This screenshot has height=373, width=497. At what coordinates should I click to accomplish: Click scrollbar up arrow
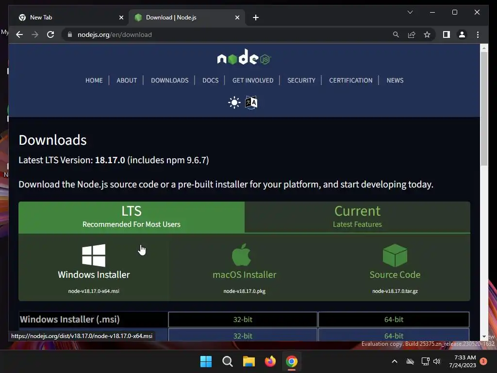click(484, 48)
